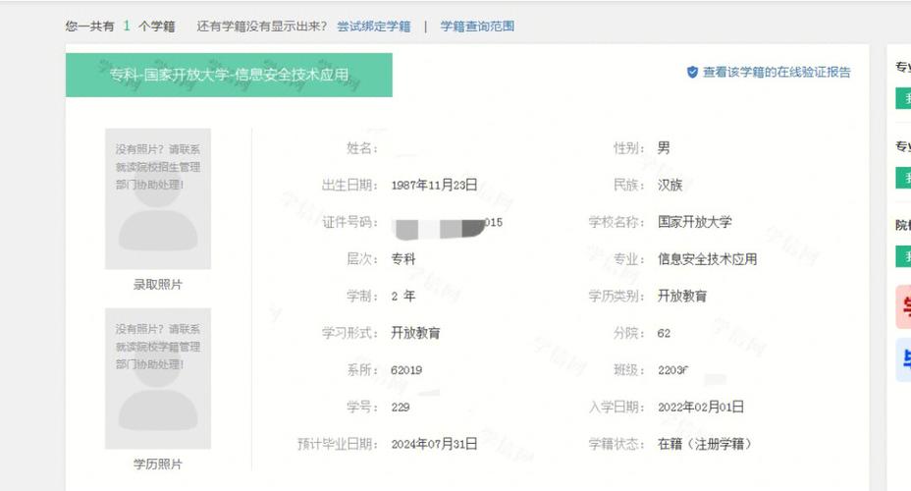Click the 姓名 field label
Image resolution: width=911 pixels, height=491 pixels.
coord(362,148)
